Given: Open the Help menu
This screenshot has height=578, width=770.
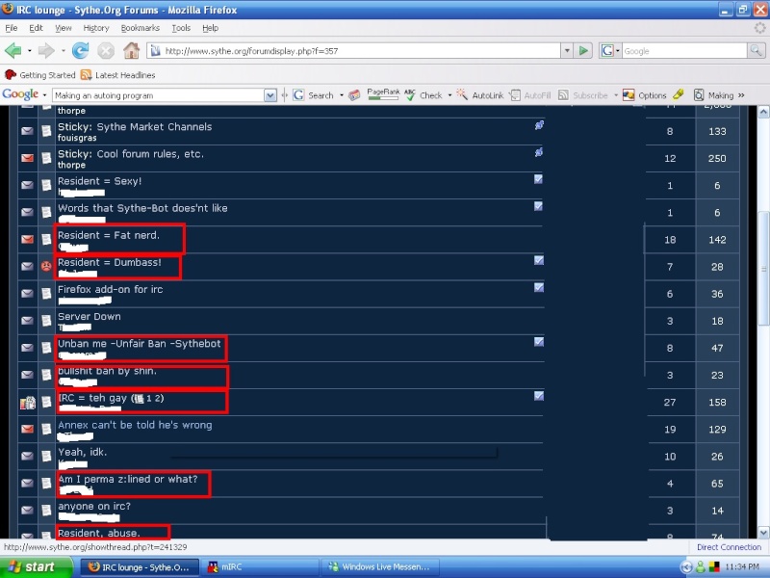Looking at the screenshot, I should (x=210, y=28).
